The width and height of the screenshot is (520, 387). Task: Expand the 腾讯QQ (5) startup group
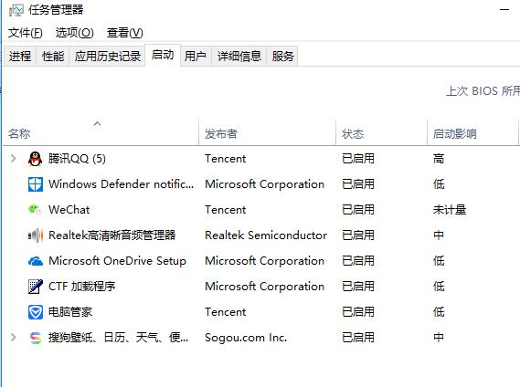click(14, 159)
